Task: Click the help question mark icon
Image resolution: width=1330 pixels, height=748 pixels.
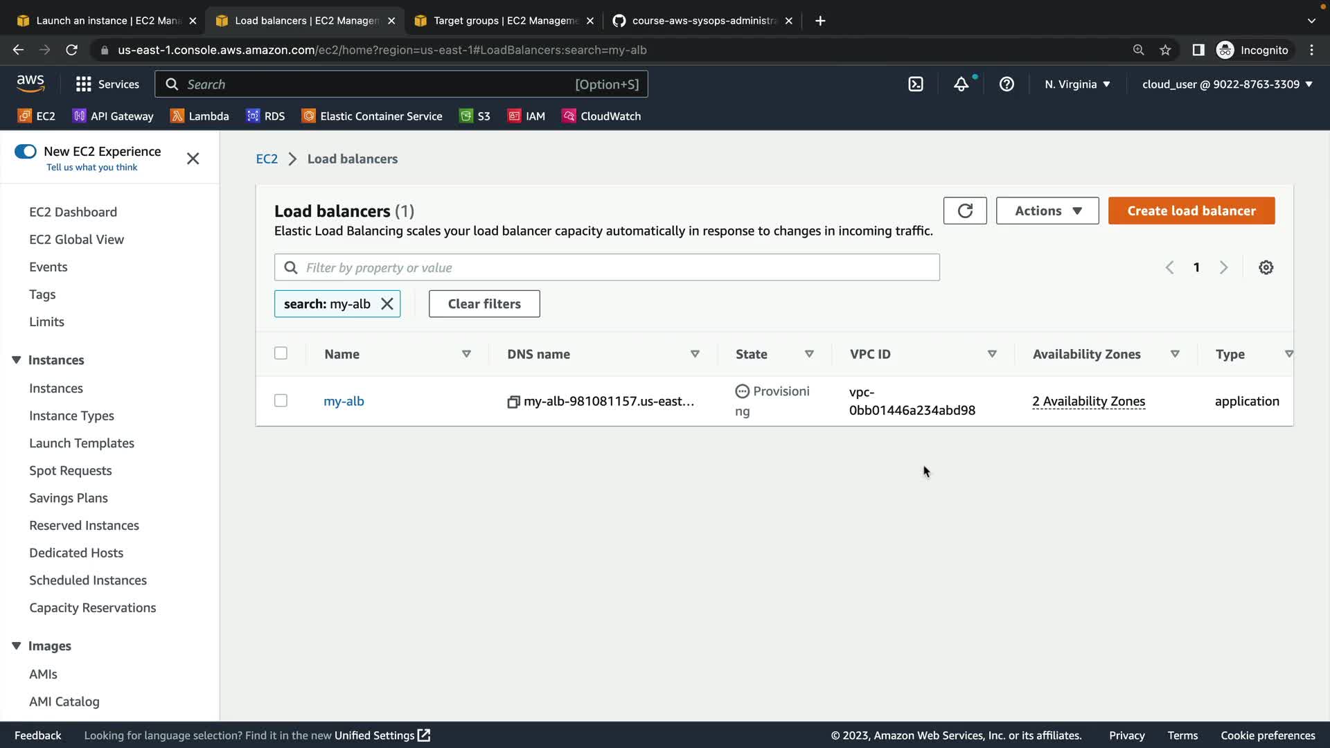Action: point(1007,84)
